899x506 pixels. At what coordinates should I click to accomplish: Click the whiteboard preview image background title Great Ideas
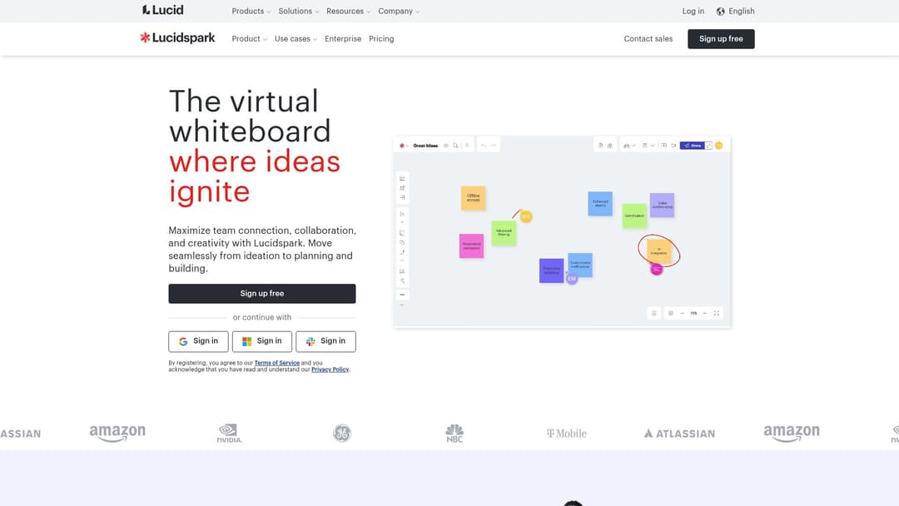[x=425, y=146]
